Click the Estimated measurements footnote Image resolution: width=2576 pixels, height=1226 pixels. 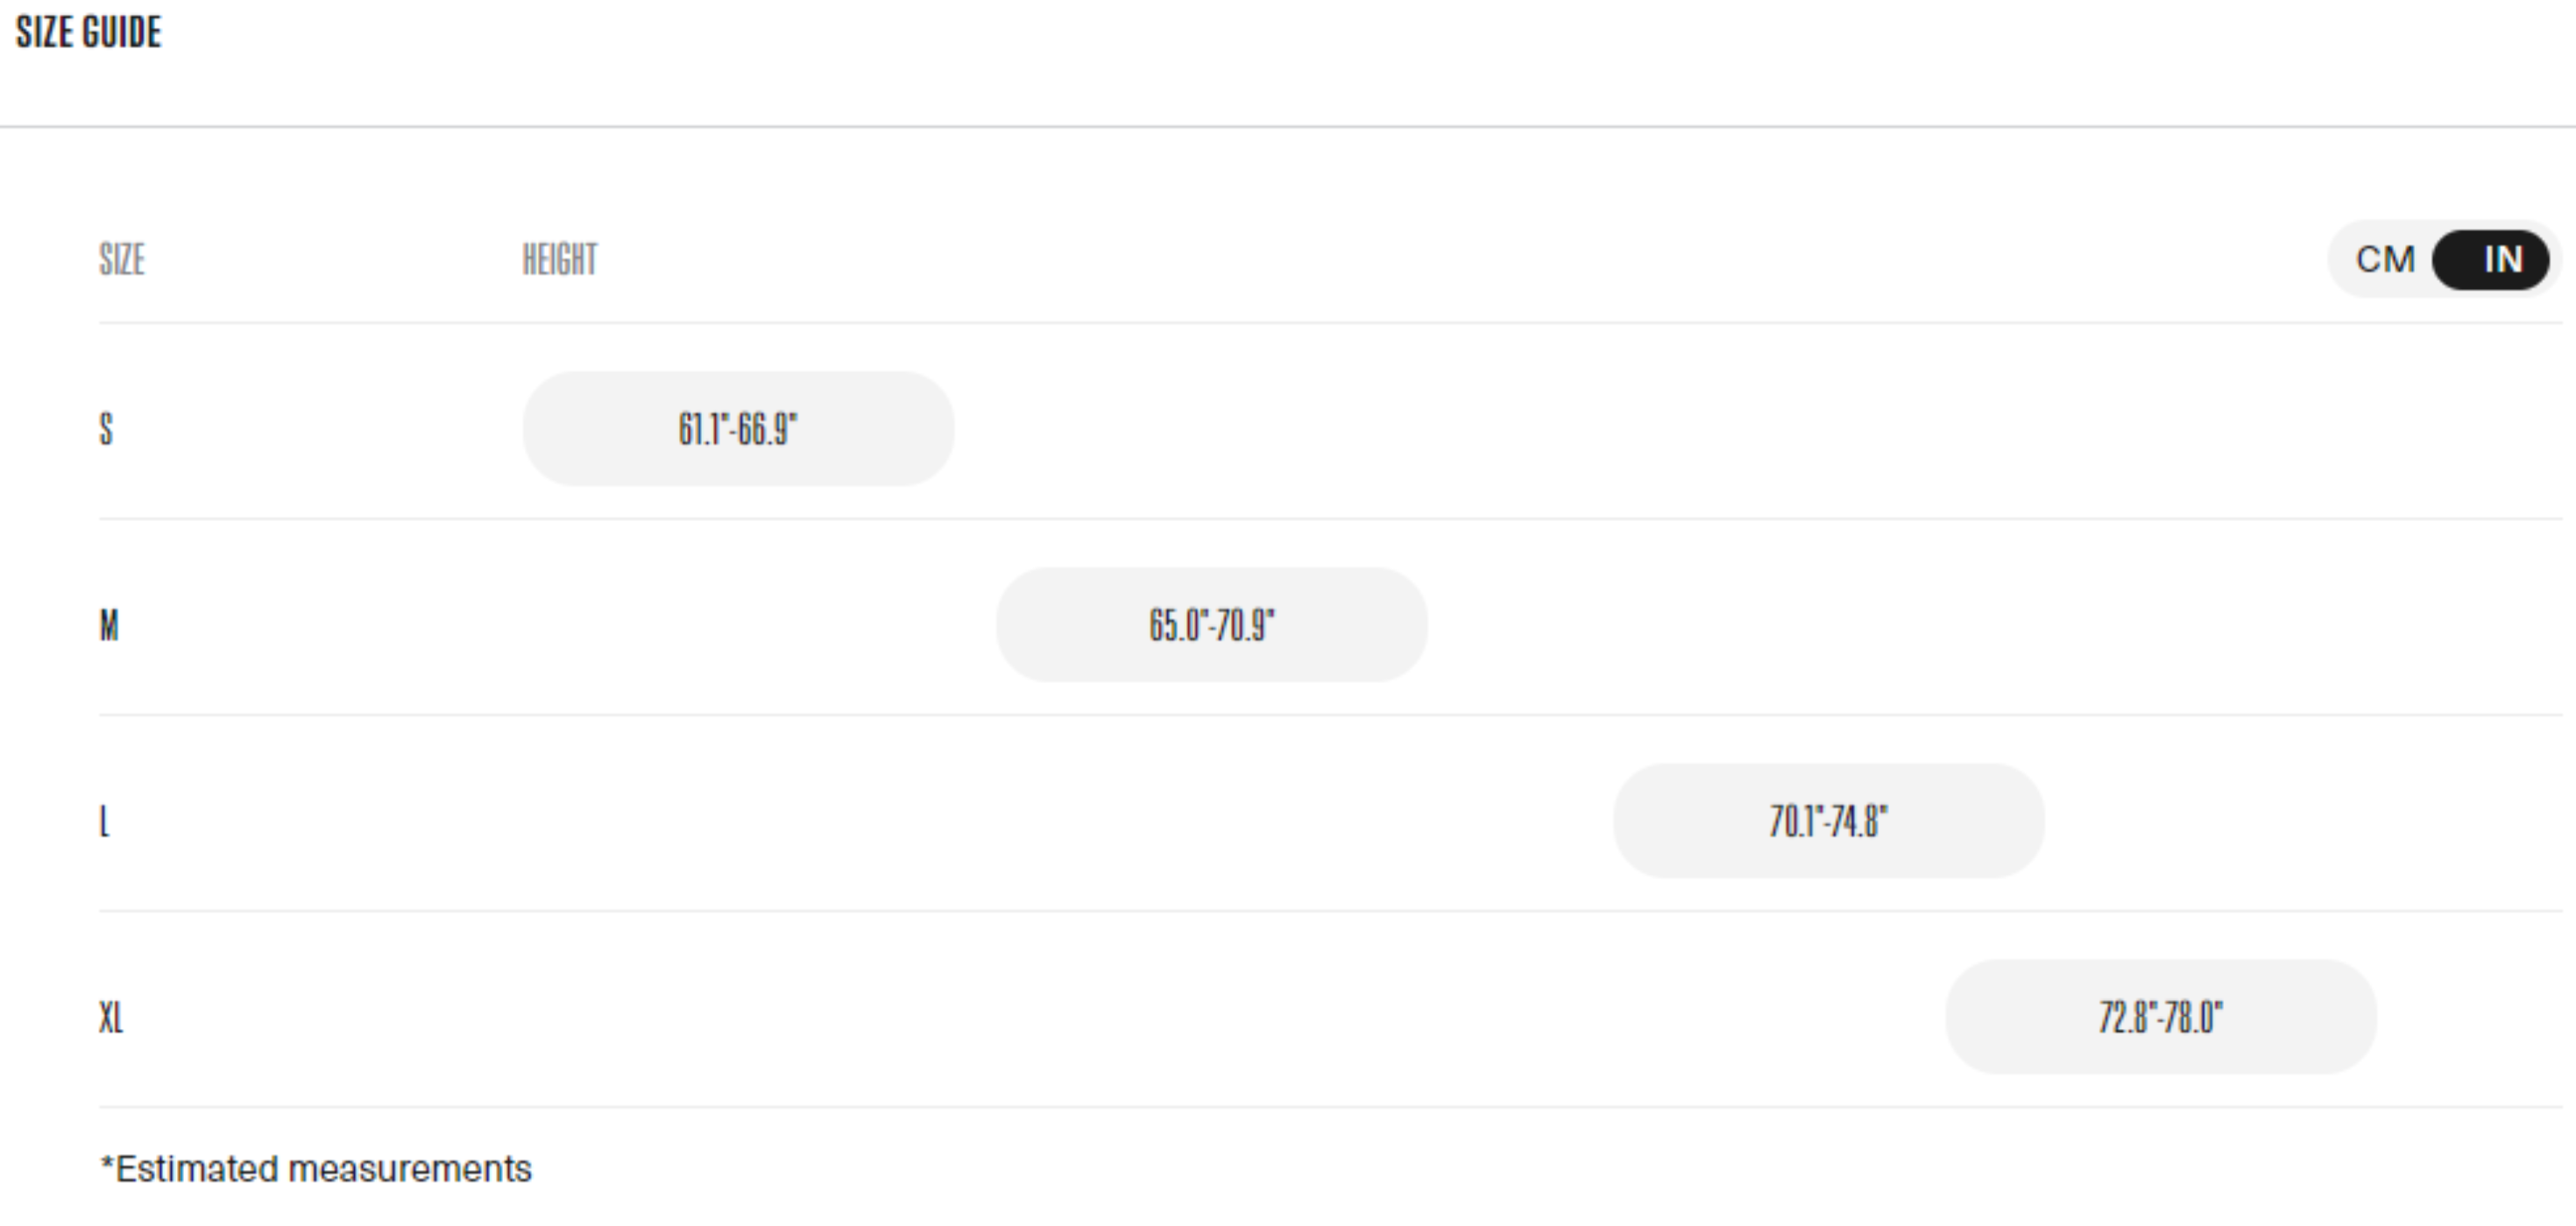[316, 1169]
